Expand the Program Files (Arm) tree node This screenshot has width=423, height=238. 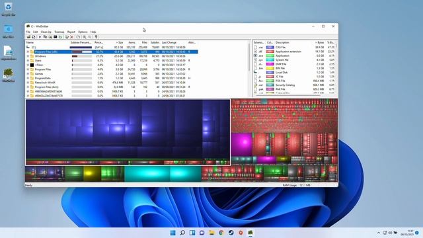click(28, 87)
